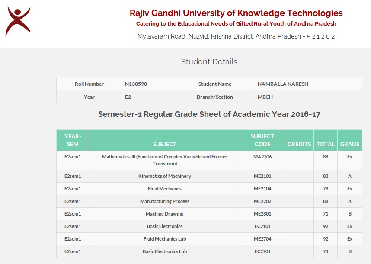Select subject code EC2101
Viewport: 371px width, 264px height.
coord(262,226)
